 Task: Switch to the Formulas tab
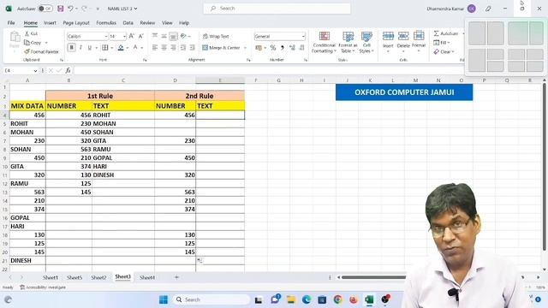pyautogui.click(x=106, y=23)
